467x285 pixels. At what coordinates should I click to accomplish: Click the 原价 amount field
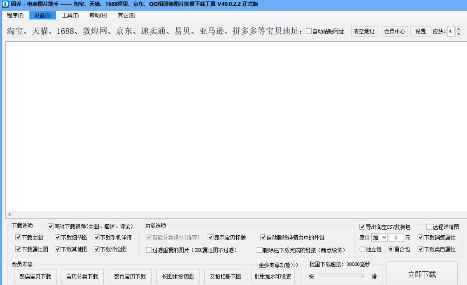point(396,238)
